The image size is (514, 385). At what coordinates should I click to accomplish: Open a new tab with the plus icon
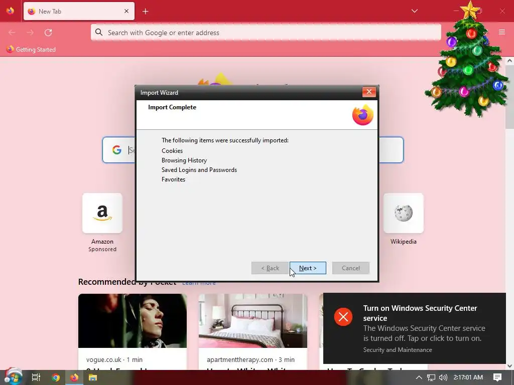point(145,12)
